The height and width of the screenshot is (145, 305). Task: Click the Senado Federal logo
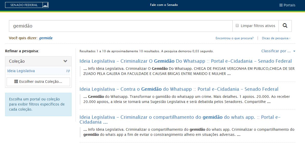27,5
